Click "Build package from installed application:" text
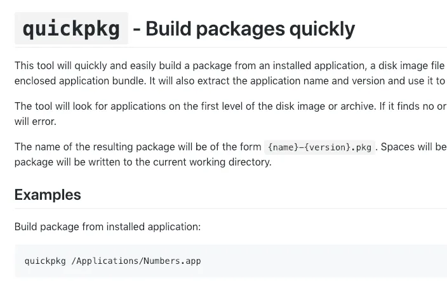Screen dimensions: 447x281 107,226
